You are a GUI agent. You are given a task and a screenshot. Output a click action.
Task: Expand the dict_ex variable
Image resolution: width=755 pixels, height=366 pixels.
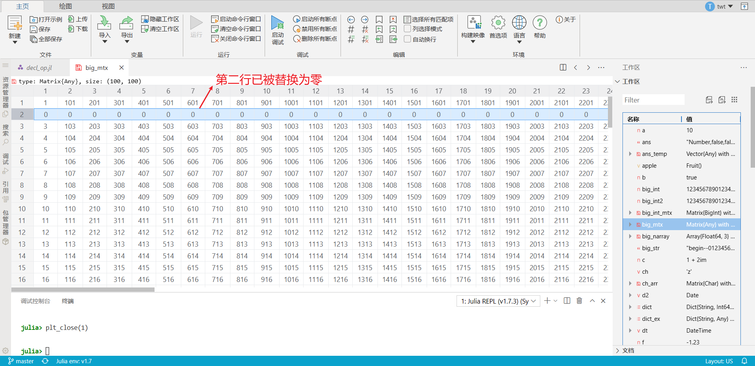tap(630, 319)
